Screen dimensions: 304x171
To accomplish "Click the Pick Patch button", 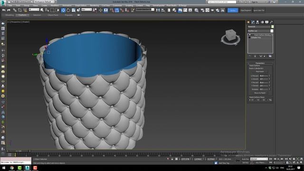I will (x=260, y=72).
